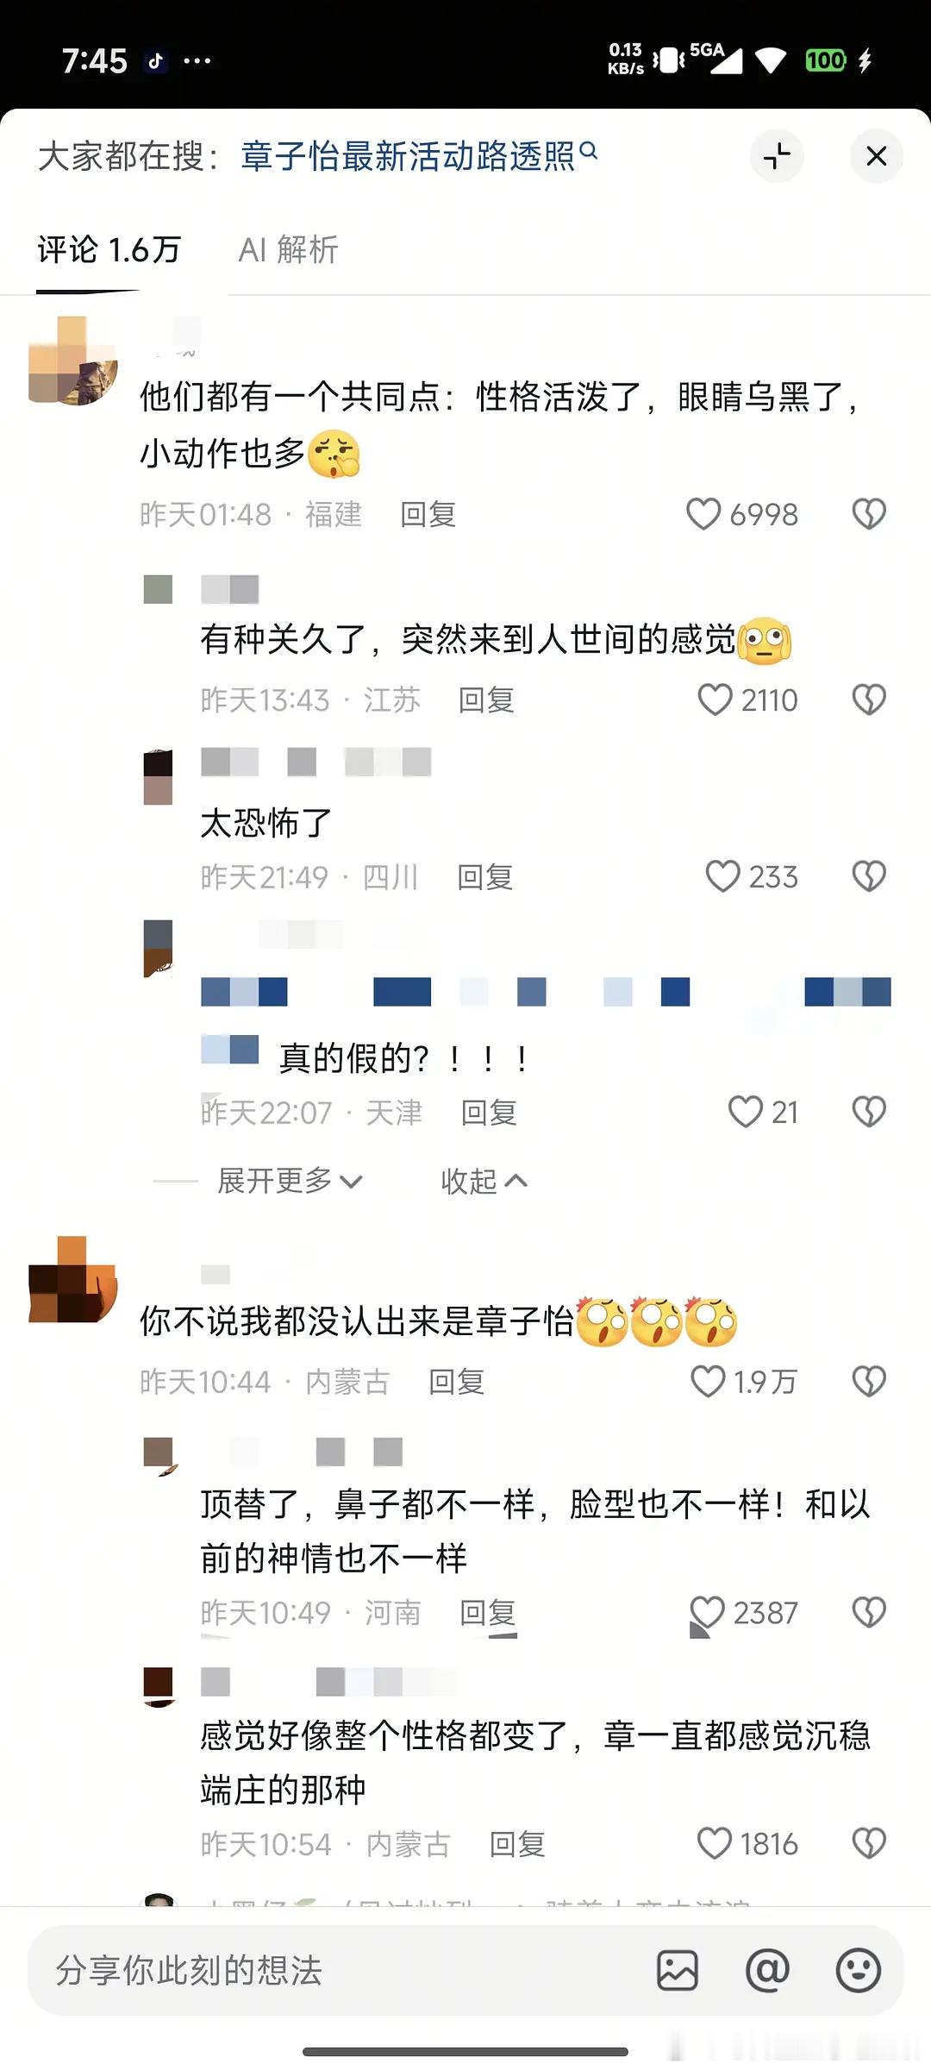Like the 河南 reply with 2387 likes

(x=708, y=1612)
